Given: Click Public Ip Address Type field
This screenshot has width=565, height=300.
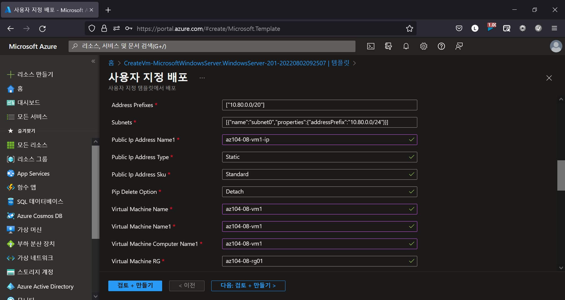Looking at the screenshot, I should click(x=320, y=157).
